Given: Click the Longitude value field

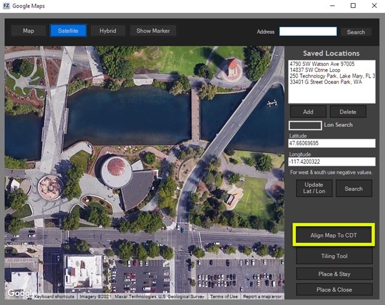Looking at the screenshot, I should (331, 162).
